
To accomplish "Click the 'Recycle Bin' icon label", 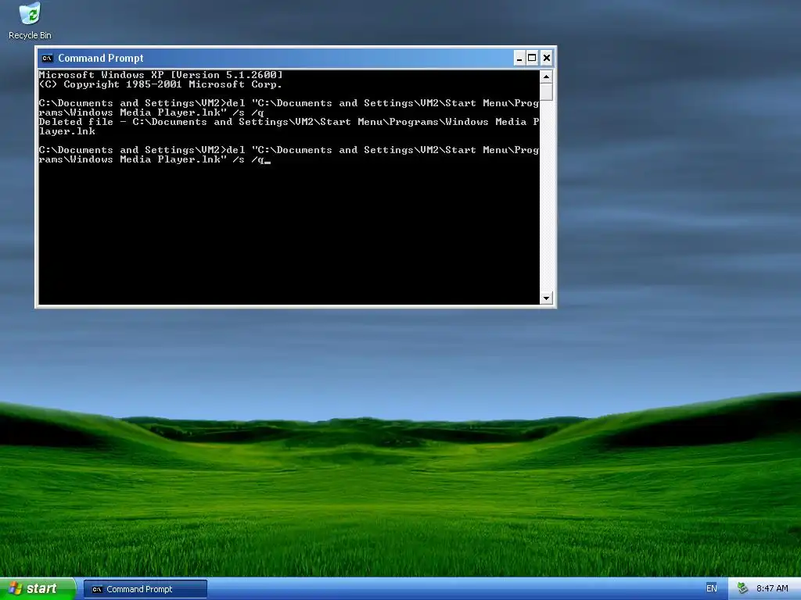I will [x=30, y=35].
